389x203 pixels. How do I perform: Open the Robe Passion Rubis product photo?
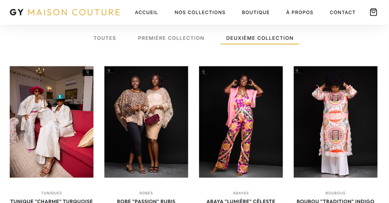[146, 122]
